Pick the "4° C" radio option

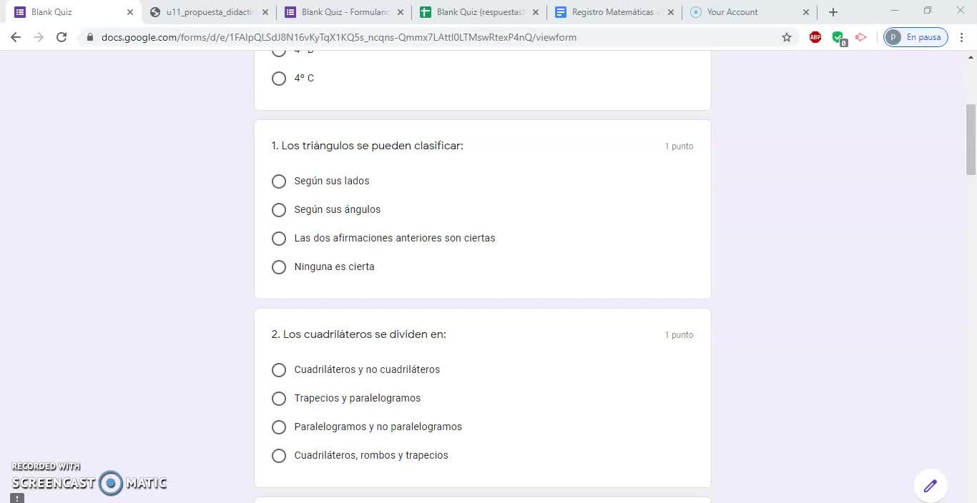[279, 79]
